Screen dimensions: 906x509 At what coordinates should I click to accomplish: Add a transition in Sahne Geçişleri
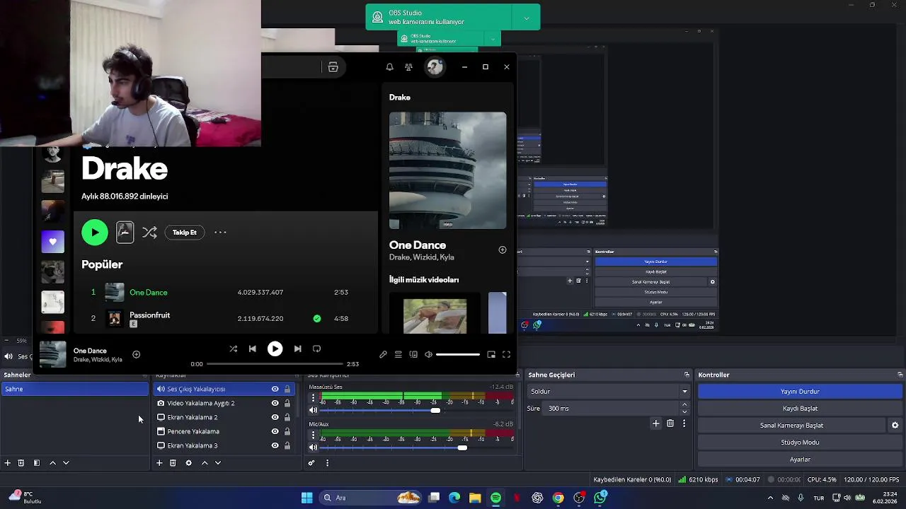(655, 423)
